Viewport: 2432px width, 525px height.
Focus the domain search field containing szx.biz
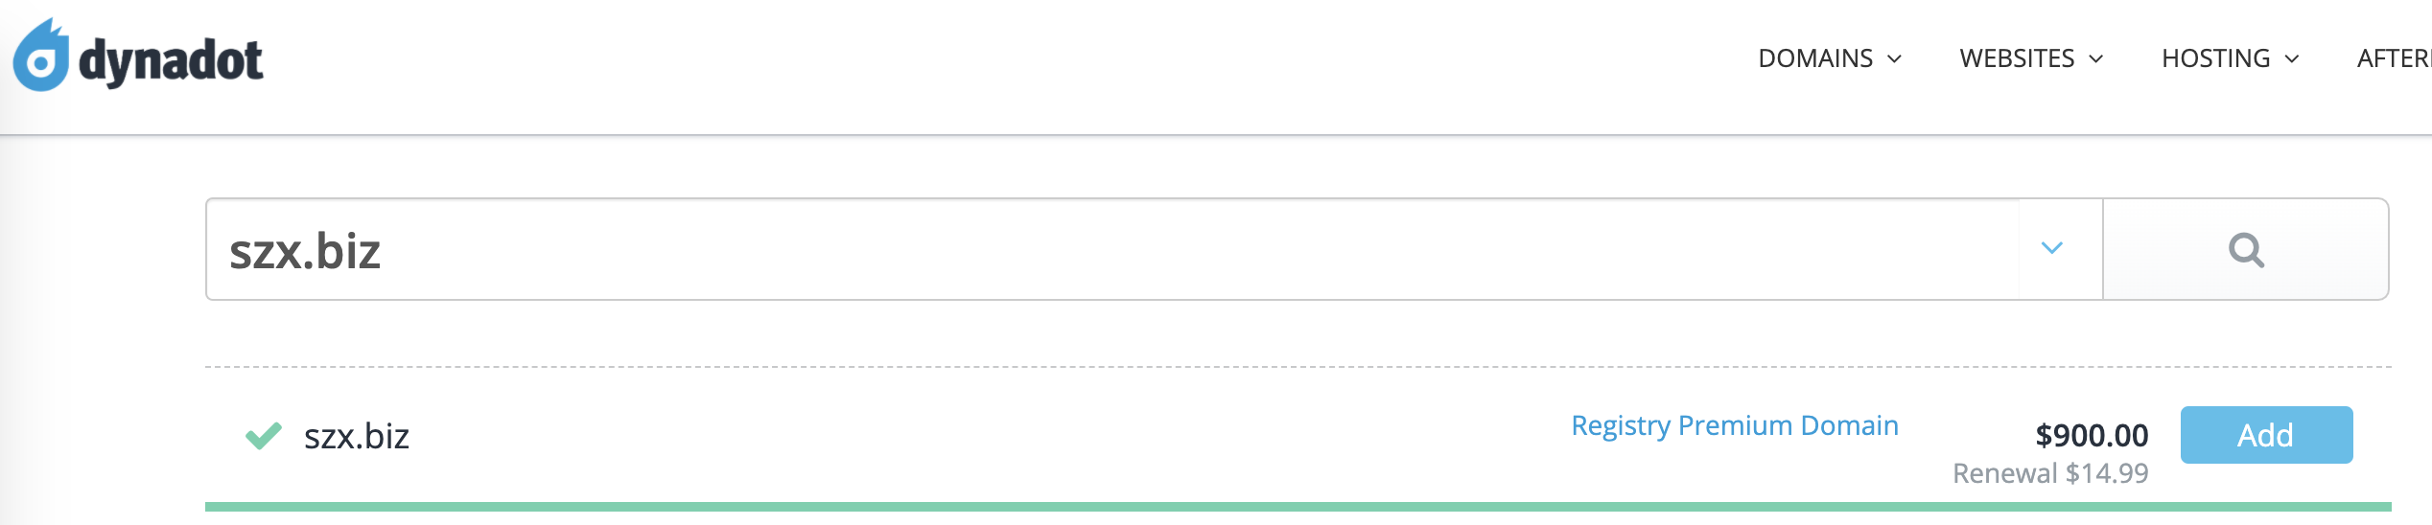point(1112,249)
